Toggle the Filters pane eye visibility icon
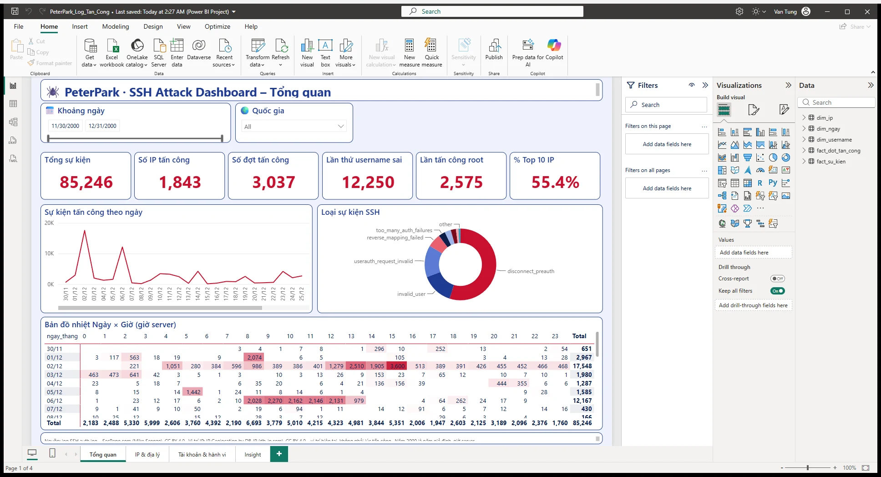This screenshot has height=477, width=881. point(692,85)
